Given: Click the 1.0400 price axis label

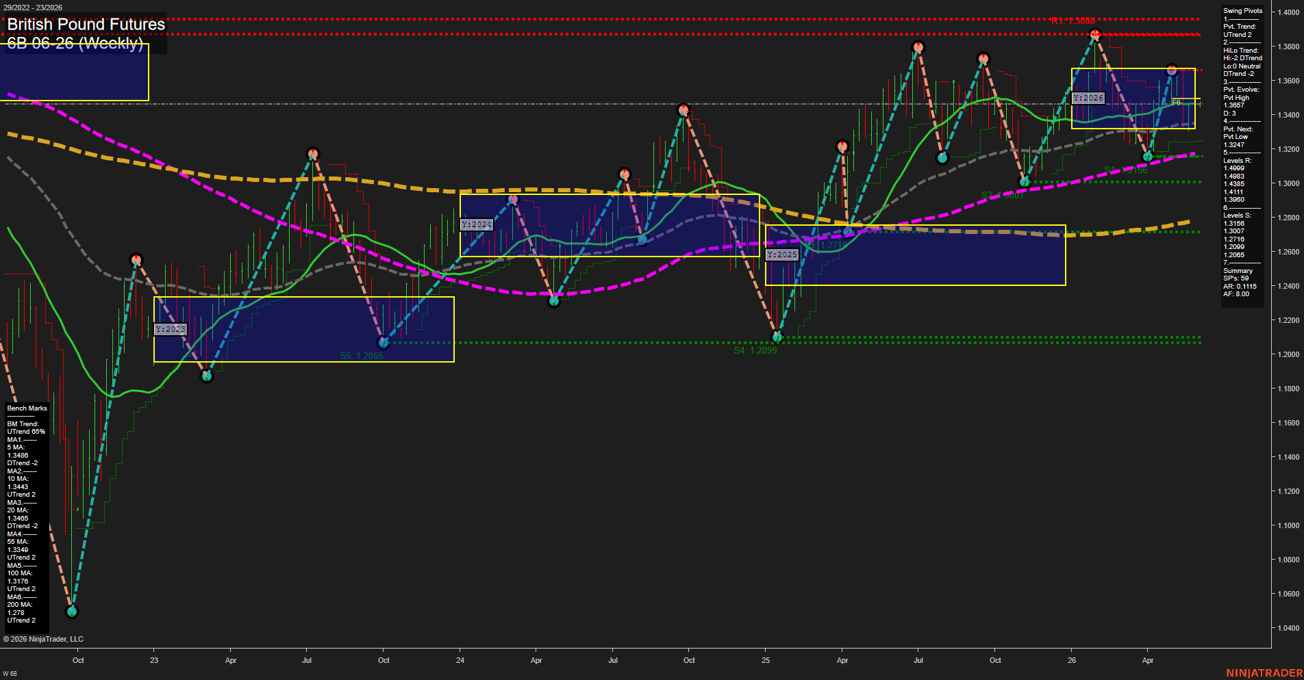Looking at the screenshot, I should (x=1288, y=628).
